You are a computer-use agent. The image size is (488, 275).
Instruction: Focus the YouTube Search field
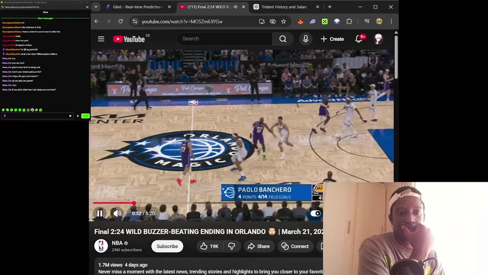click(225, 39)
